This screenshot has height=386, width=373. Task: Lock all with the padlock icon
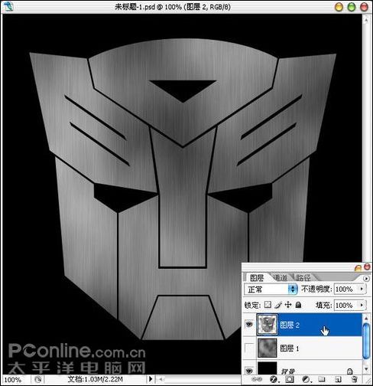pos(298,305)
